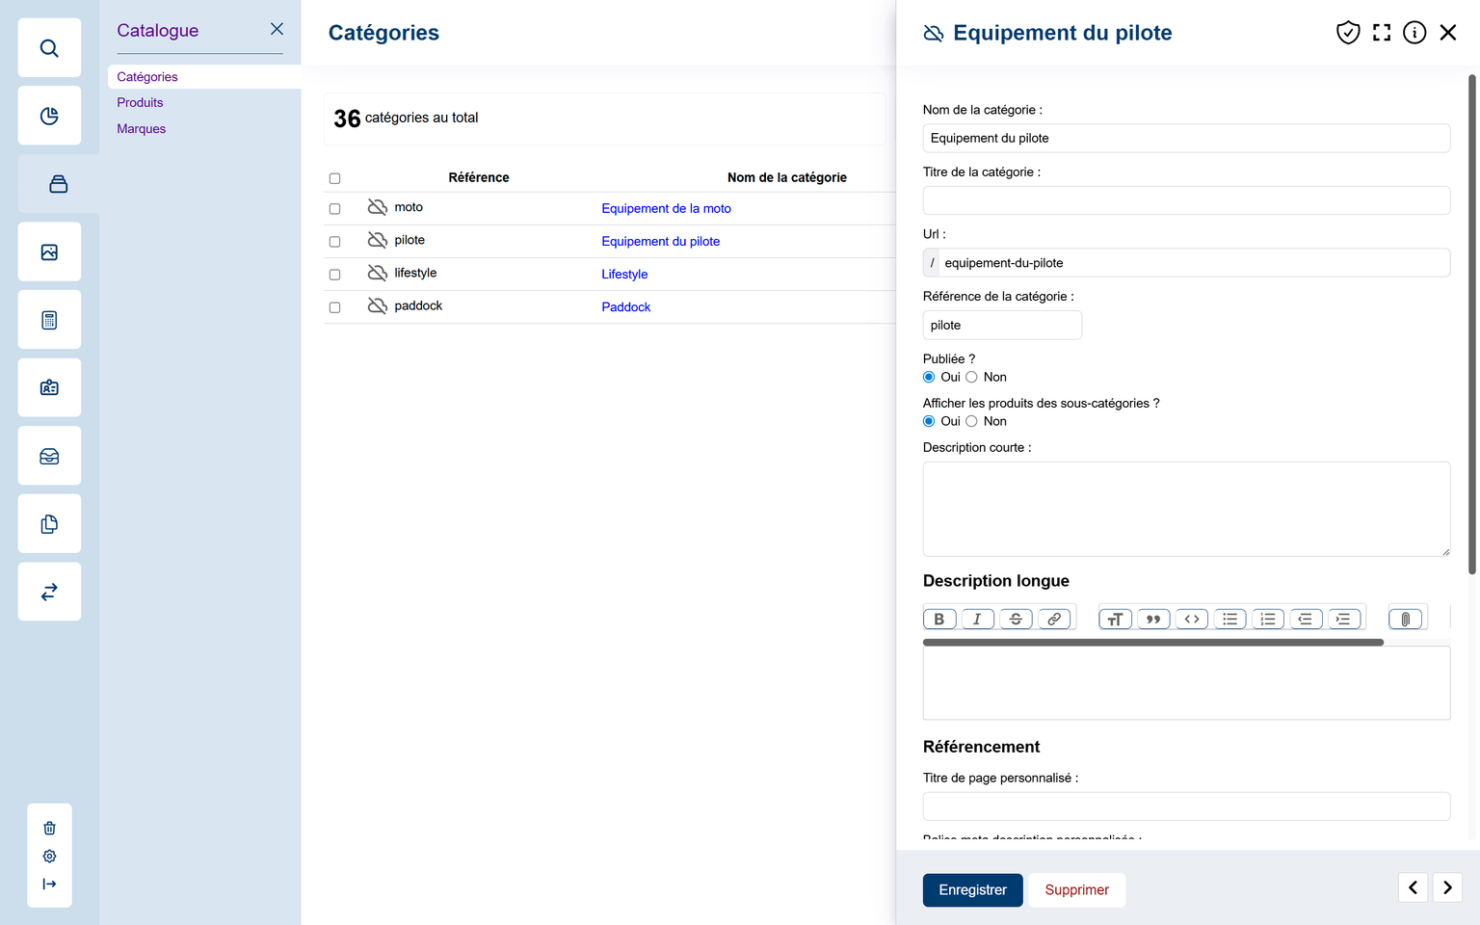Open the search icon in the sidebar

pyautogui.click(x=49, y=48)
